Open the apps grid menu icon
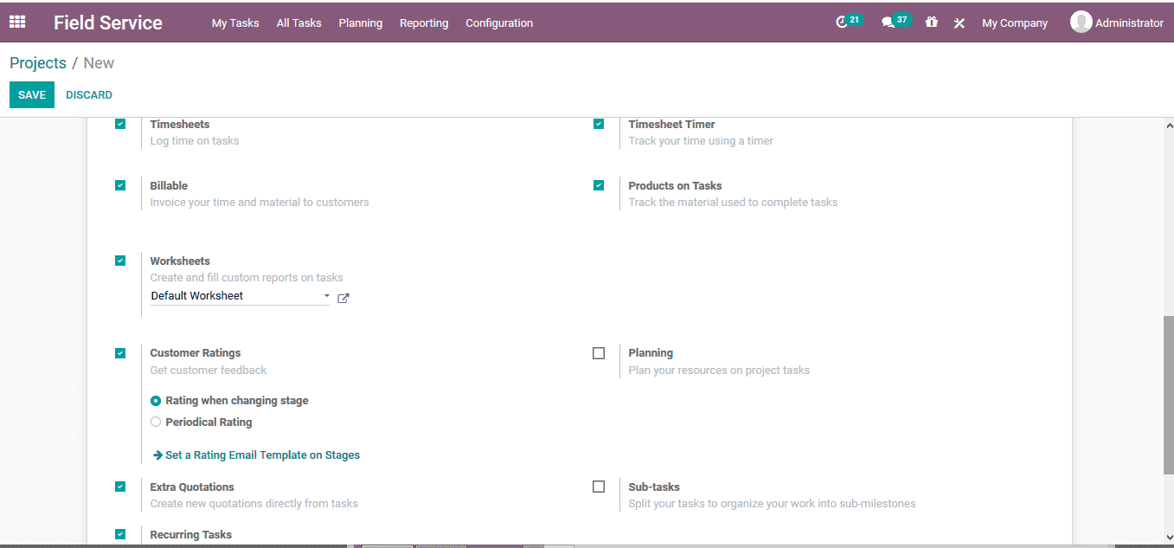The width and height of the screenshot is (1174, 548). click(17, 23)
